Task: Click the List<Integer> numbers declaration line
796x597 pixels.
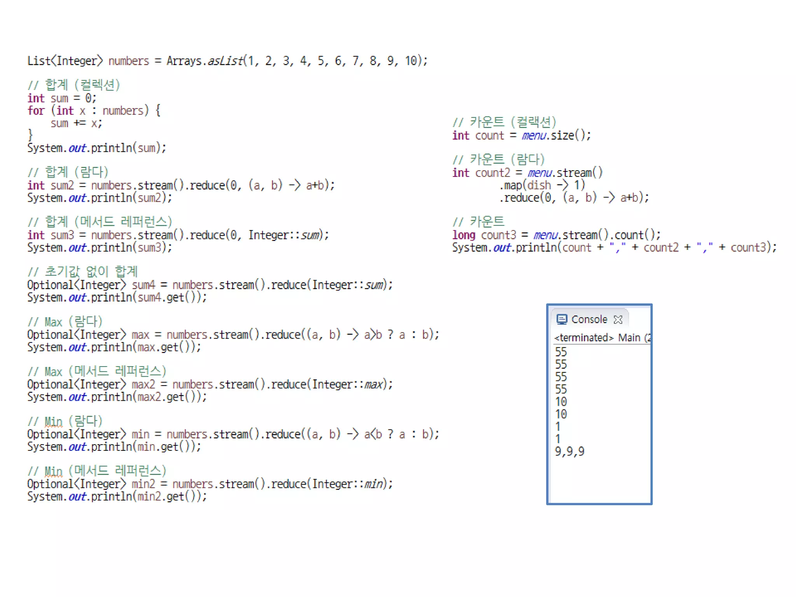Action: (x=227, y=61)
